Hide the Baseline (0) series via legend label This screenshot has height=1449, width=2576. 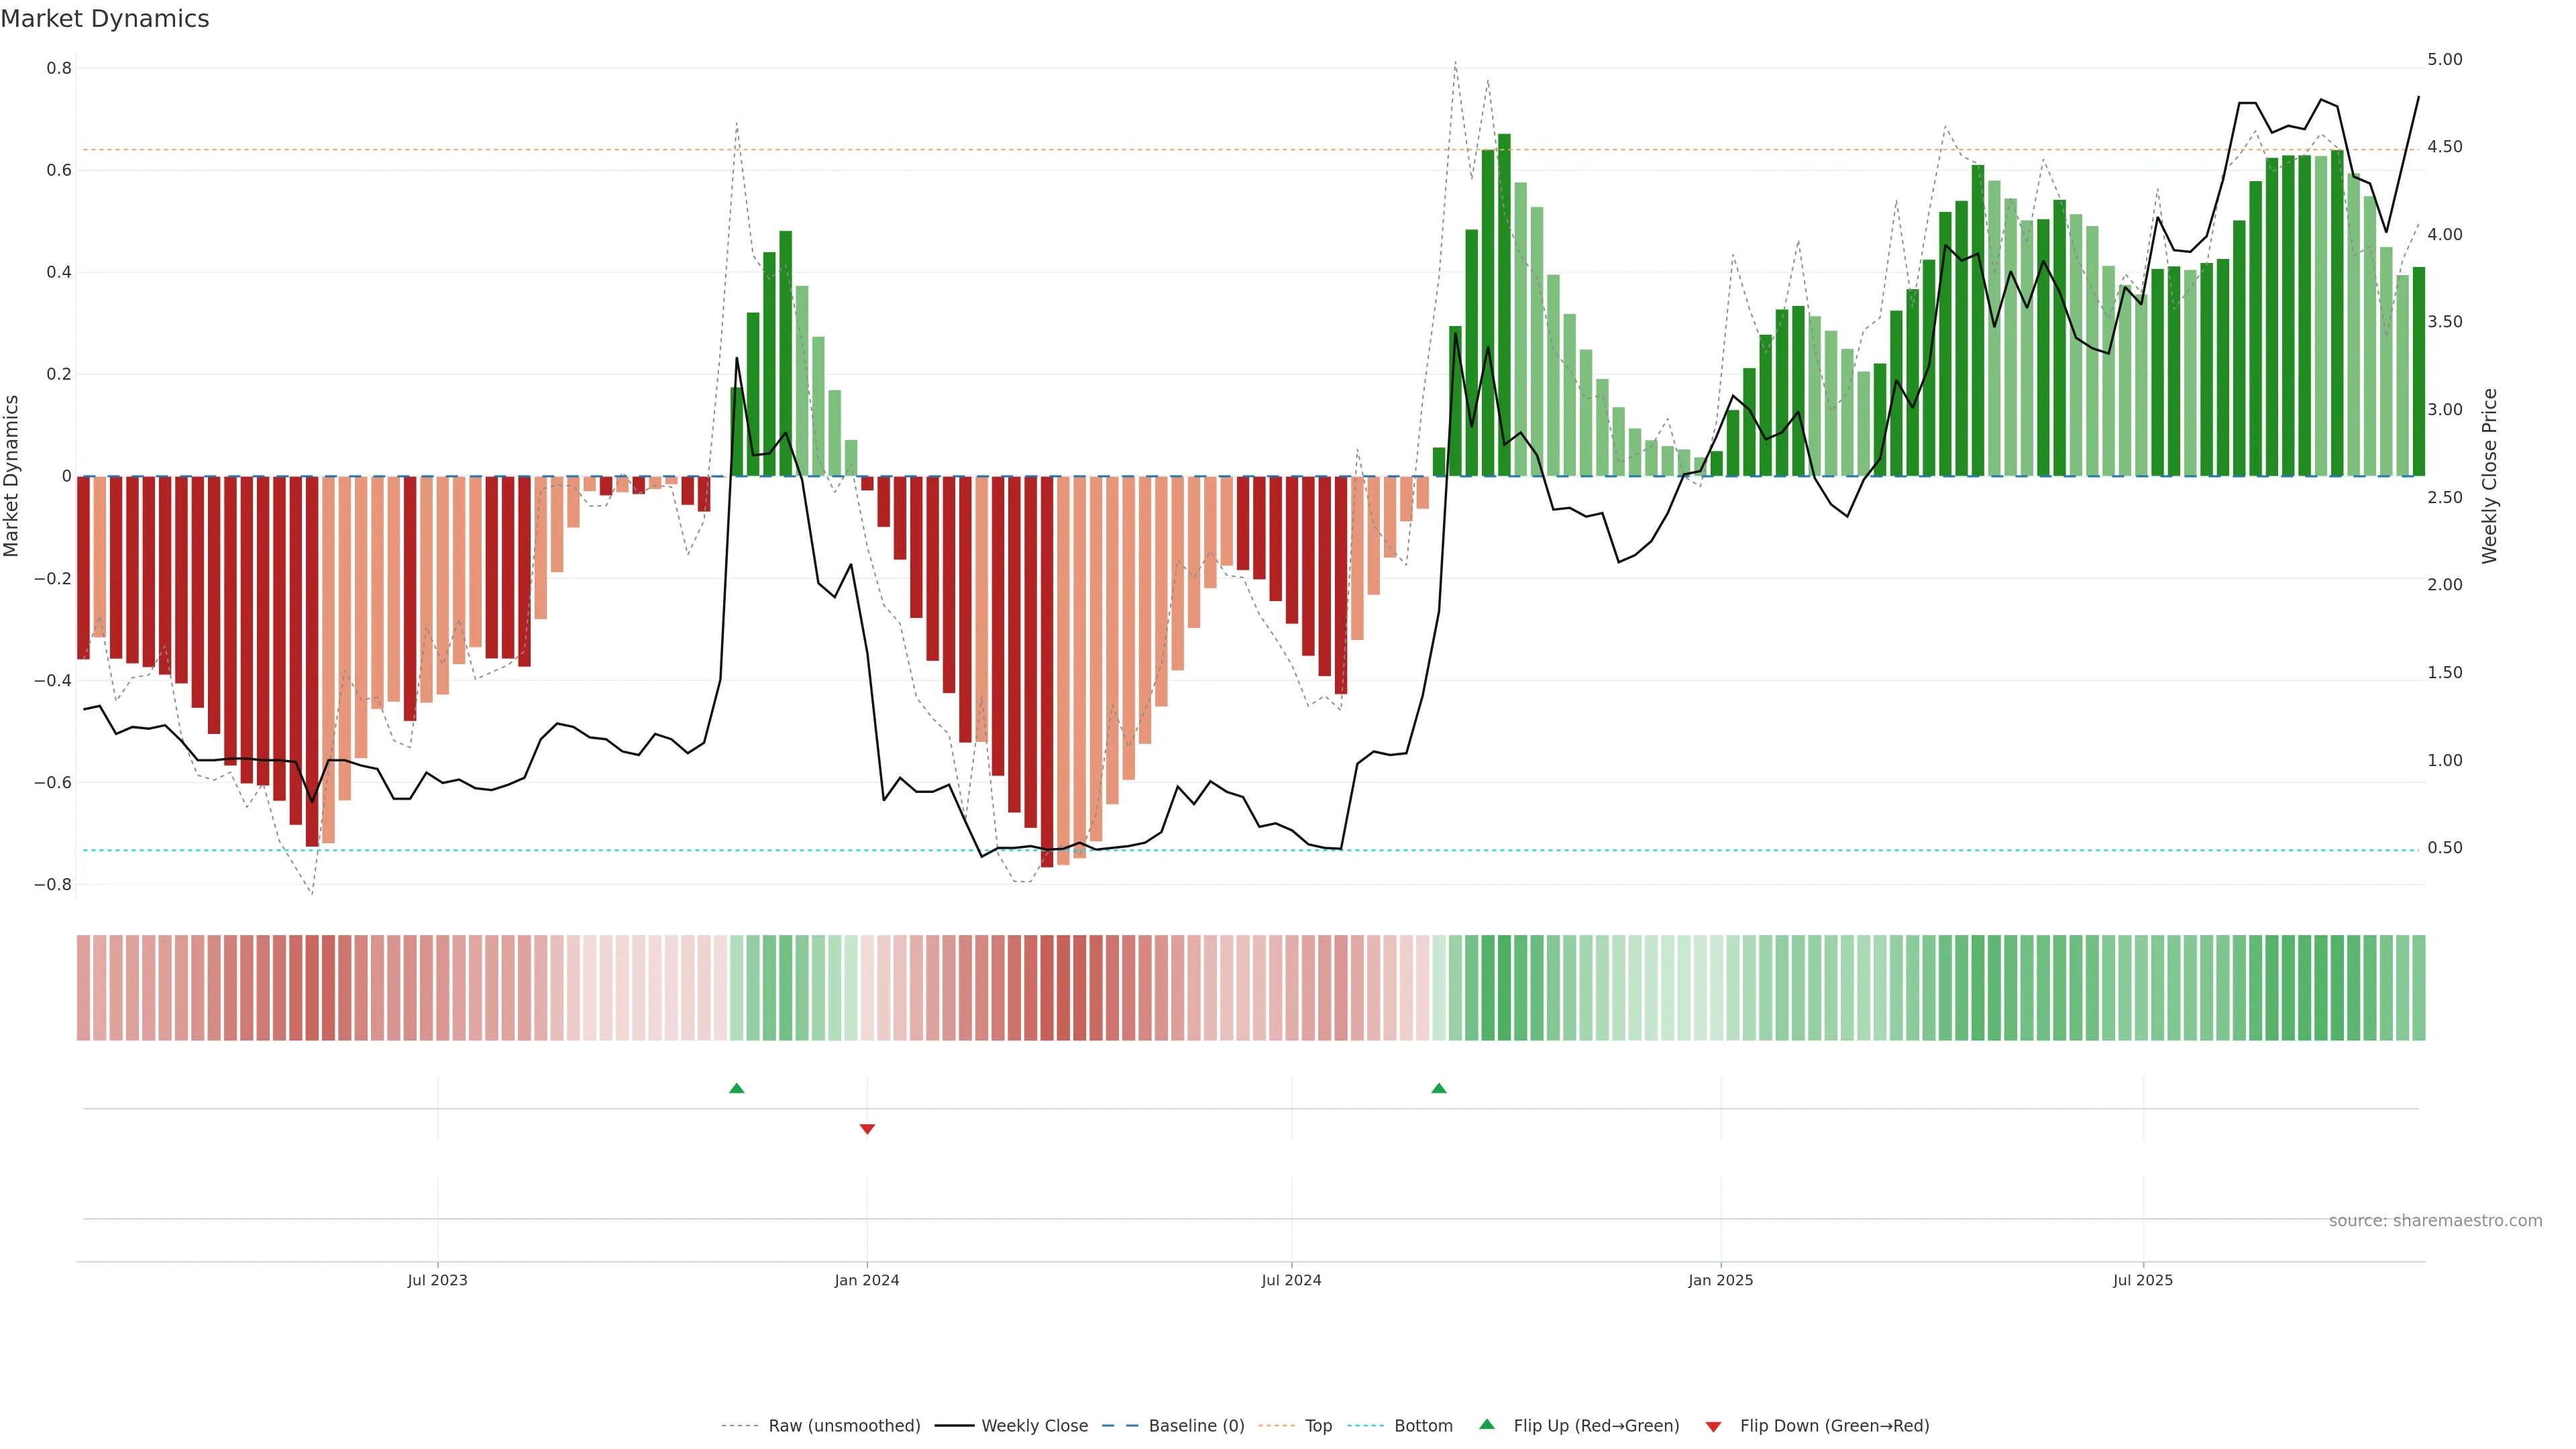coord(1196,1426)
